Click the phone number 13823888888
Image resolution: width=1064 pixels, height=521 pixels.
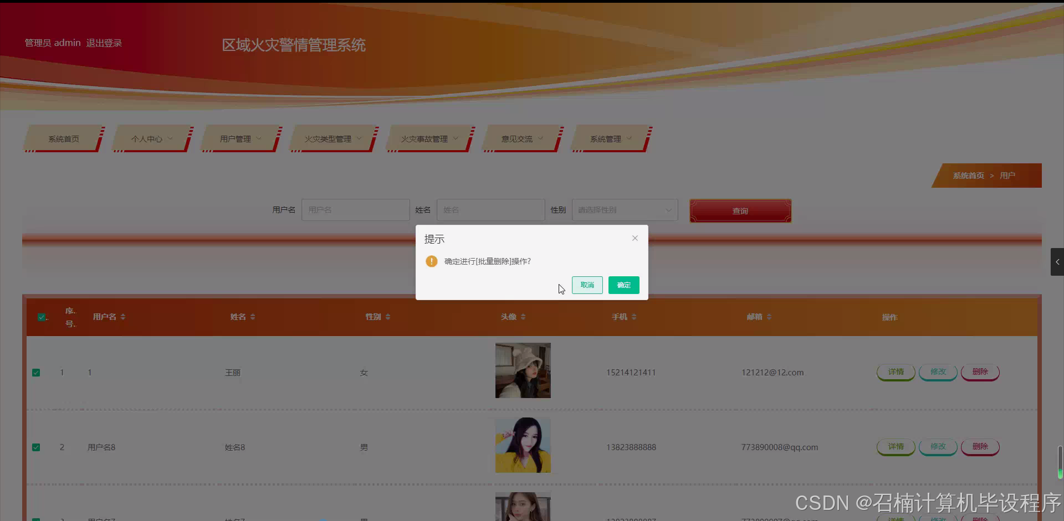click(631, 447)
